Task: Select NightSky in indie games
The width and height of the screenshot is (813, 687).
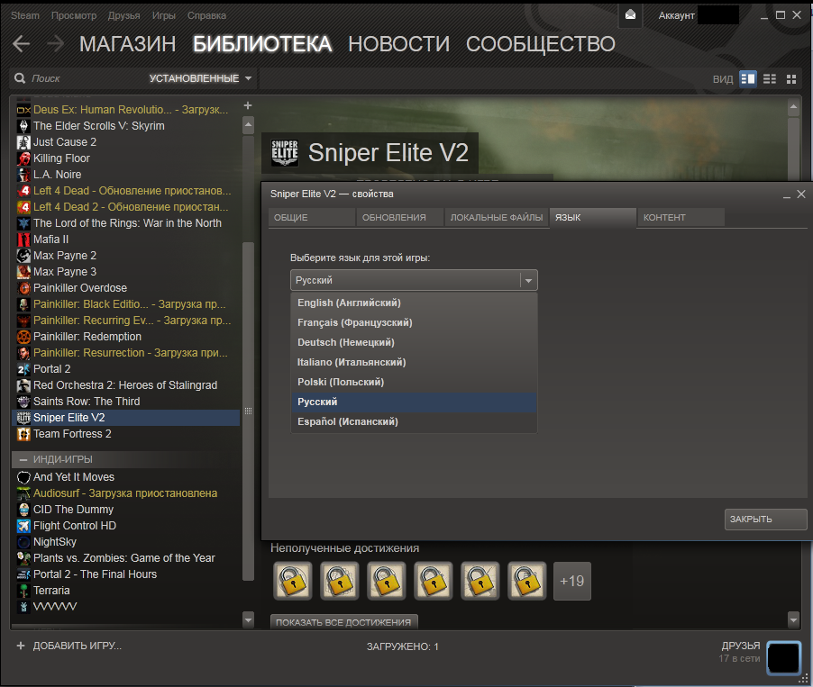Action: 125,542
